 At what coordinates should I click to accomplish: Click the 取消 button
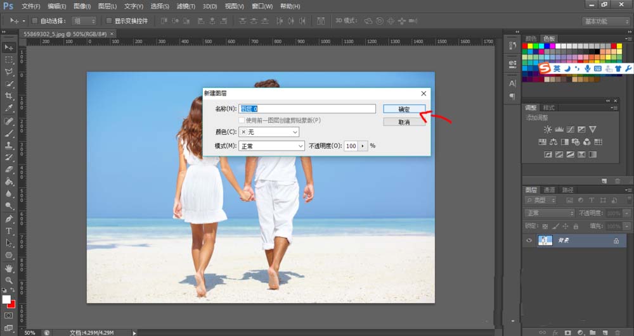404,121
